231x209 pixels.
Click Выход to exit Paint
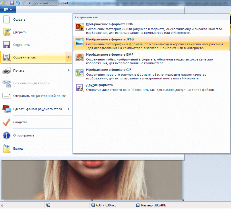coord(36,149)
